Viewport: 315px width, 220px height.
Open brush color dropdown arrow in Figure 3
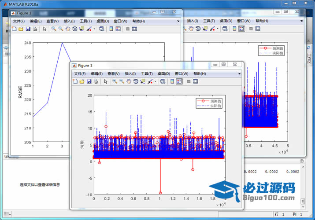(x=155, y=82)
